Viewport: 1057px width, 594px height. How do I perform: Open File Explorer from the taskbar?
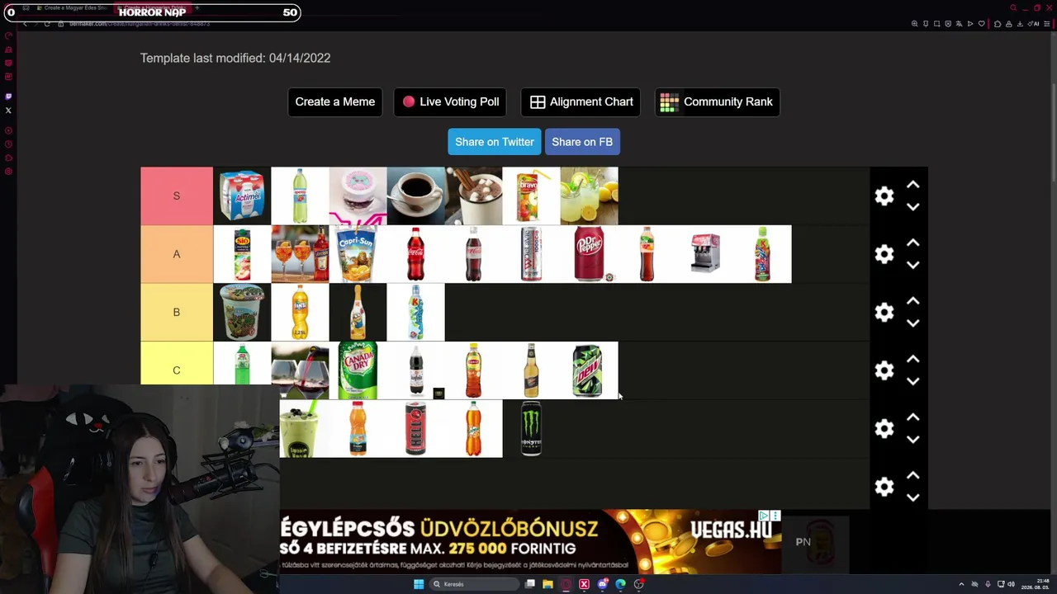(547, 584)
